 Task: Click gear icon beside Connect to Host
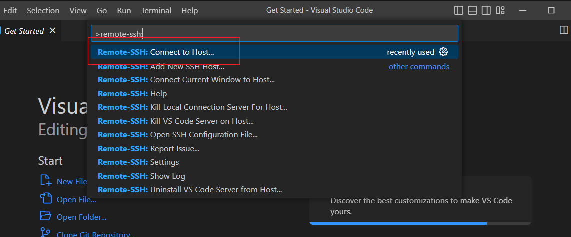click(443, 52)
